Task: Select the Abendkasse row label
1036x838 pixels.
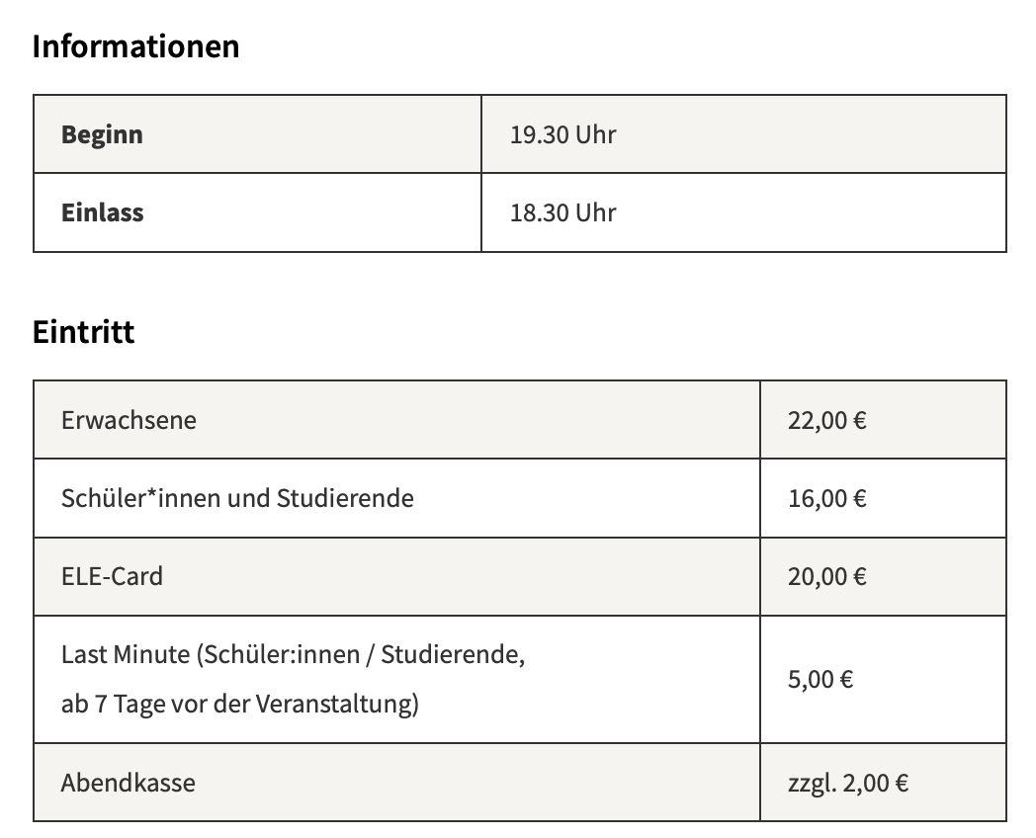Action: point(129,783)
